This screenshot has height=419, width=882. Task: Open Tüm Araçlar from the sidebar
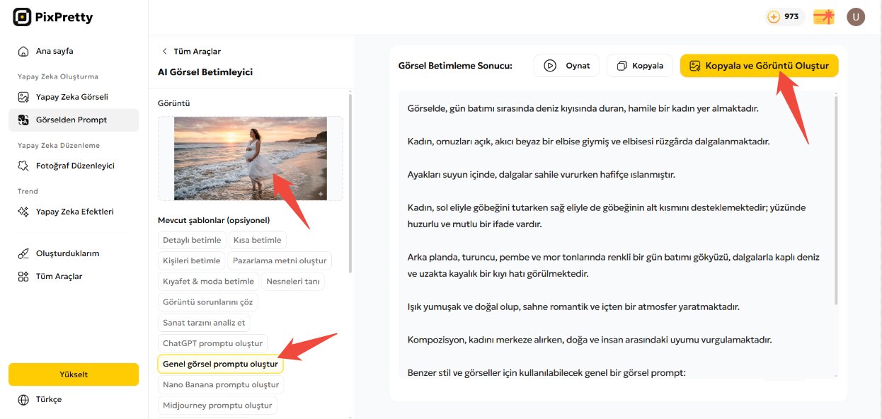pyautogui.click(x=60, y=276)
